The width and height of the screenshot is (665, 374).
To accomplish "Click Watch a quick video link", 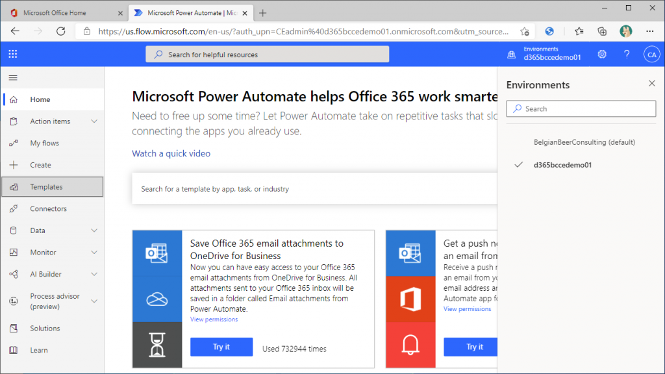I will 171,153.
